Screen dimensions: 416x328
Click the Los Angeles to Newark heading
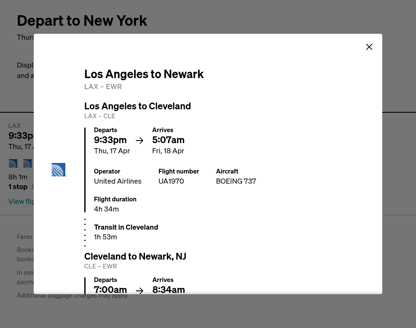[144, 74]
